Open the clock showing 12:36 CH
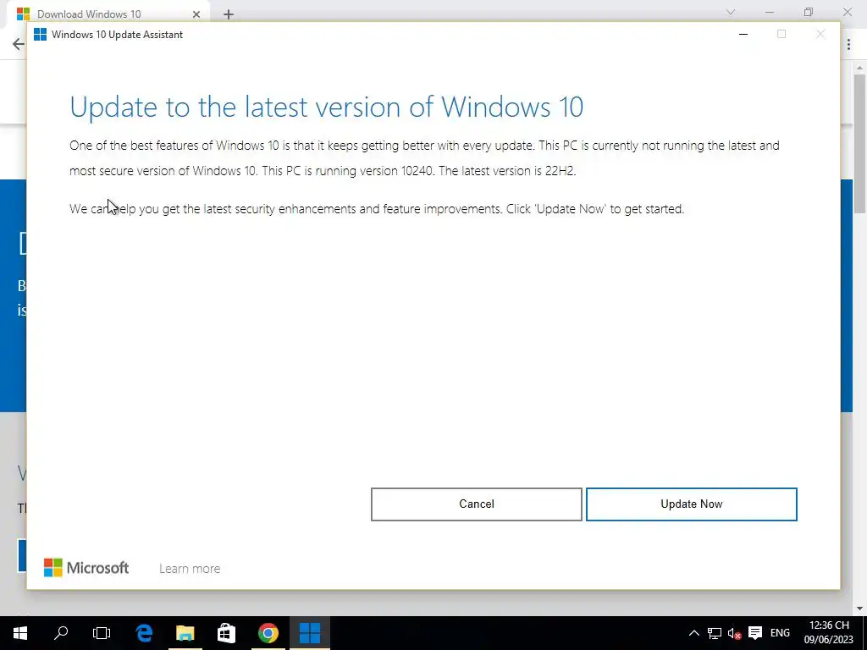 coord(829,633)
